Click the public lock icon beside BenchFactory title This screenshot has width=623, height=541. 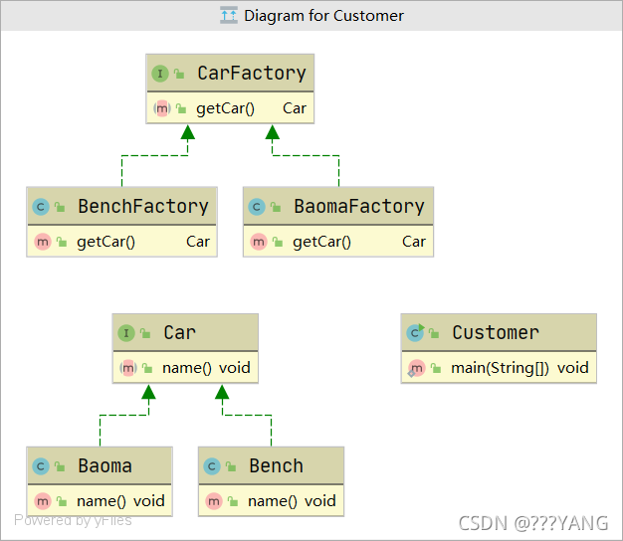point(60,207)
